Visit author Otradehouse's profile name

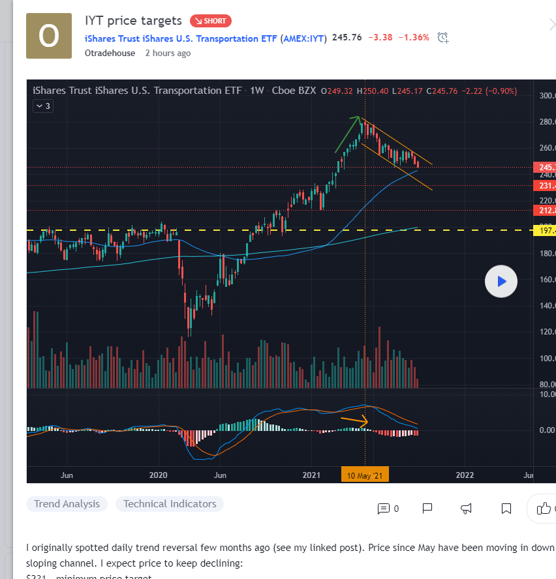[x=110, y=53]
